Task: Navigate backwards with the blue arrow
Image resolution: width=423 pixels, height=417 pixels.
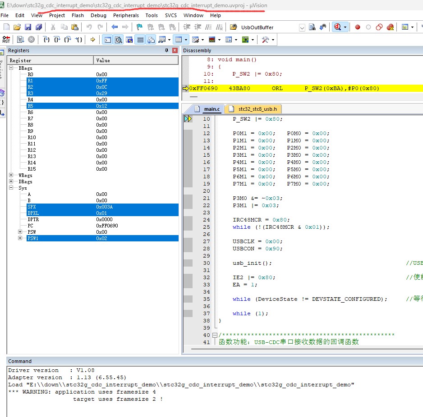Action: (x=115, y=27)
